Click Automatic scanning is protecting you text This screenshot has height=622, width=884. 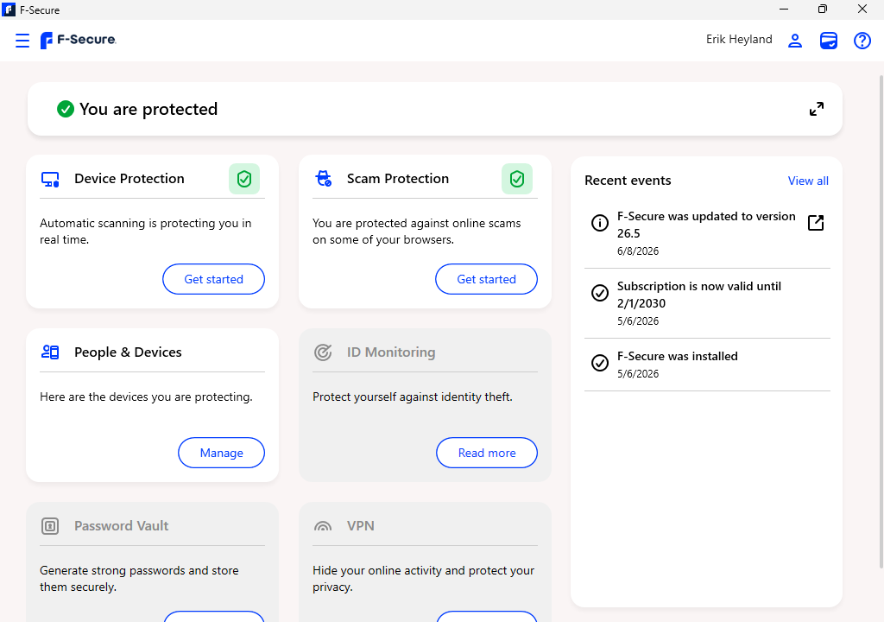145,232
